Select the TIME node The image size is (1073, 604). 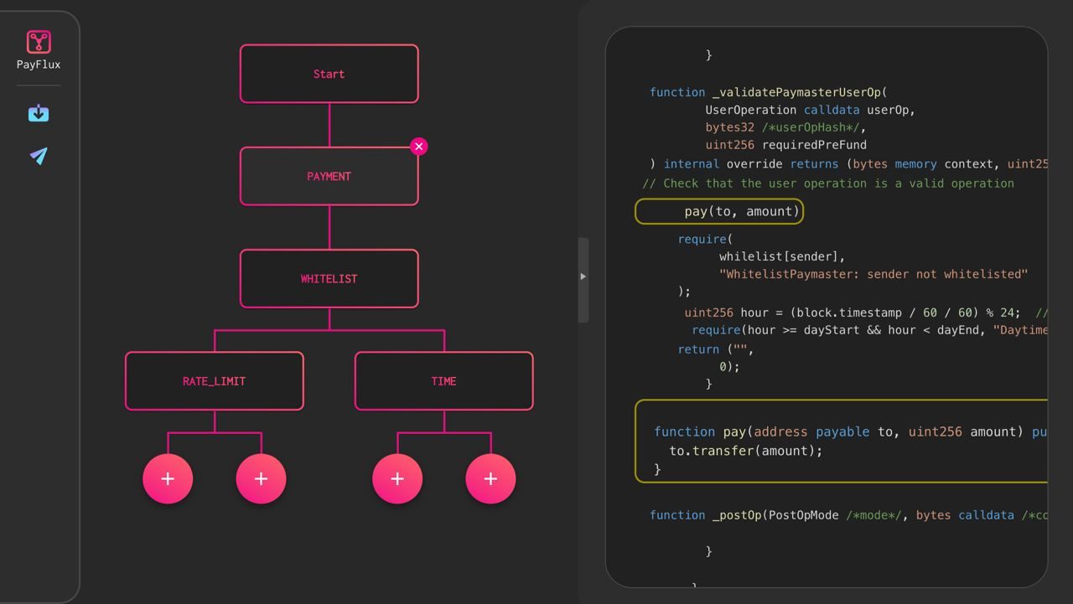coord(443,381)
